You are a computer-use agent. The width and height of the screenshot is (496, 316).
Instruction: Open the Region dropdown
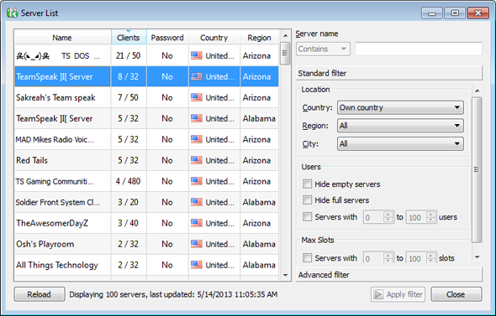point(400,126)
